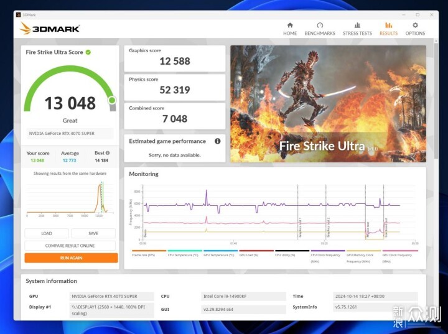Screen dimensions: 448x334
Task: Toggle GPU Clock Frequency legend entry
Action: click(x=399, y=257)
